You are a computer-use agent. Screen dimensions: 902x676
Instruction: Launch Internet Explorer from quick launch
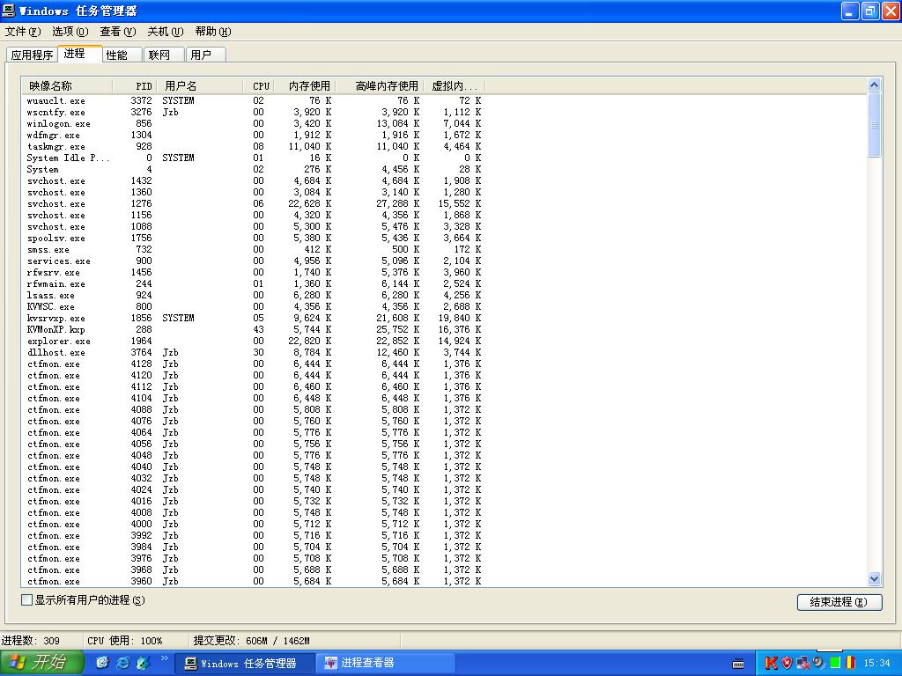coord(122,663)
